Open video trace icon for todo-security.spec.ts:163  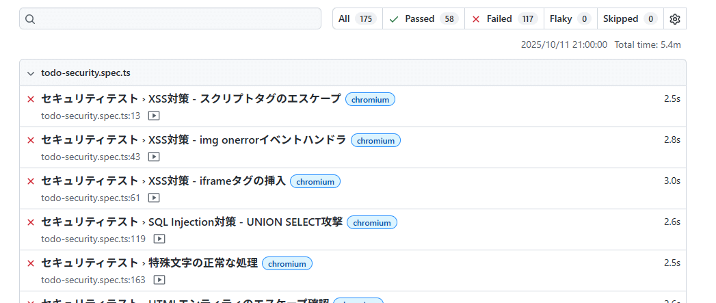click(159, 280)
